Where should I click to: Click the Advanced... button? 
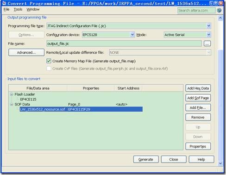[x=26, y=52]
